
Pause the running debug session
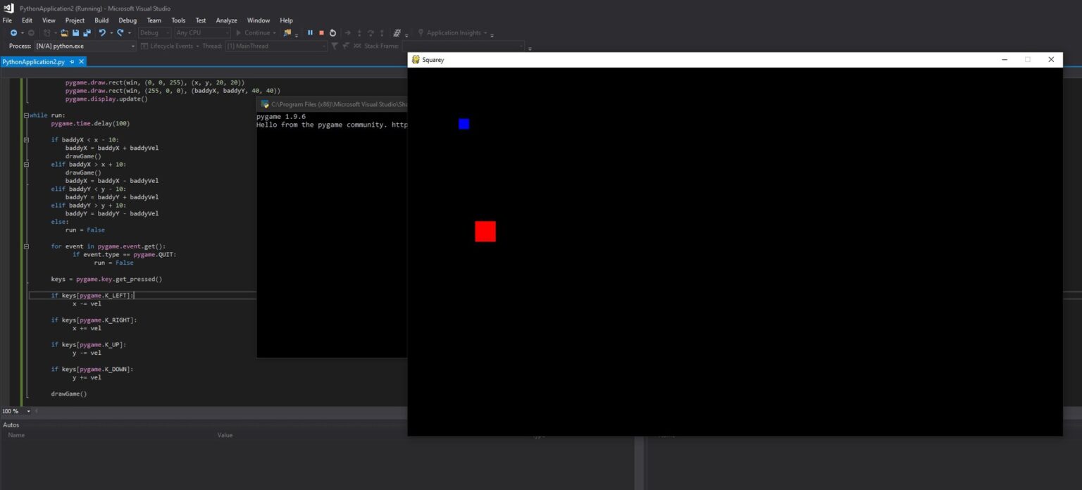310,33
